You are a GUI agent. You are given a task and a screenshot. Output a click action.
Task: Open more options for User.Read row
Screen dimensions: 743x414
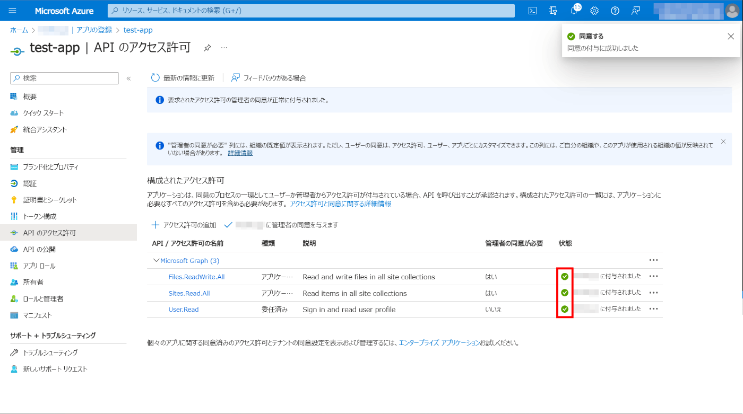[653, 309]
